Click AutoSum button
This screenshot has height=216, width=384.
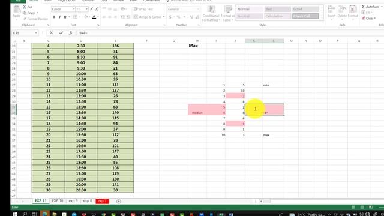click(x=371, y=7)
